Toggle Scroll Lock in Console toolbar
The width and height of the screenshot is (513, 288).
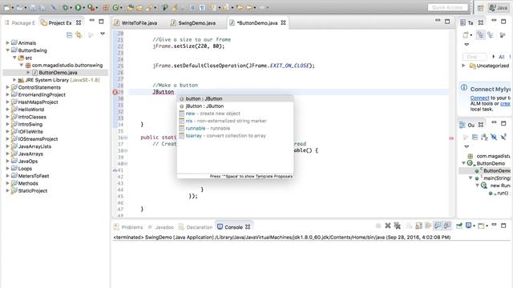coord(418,226)
